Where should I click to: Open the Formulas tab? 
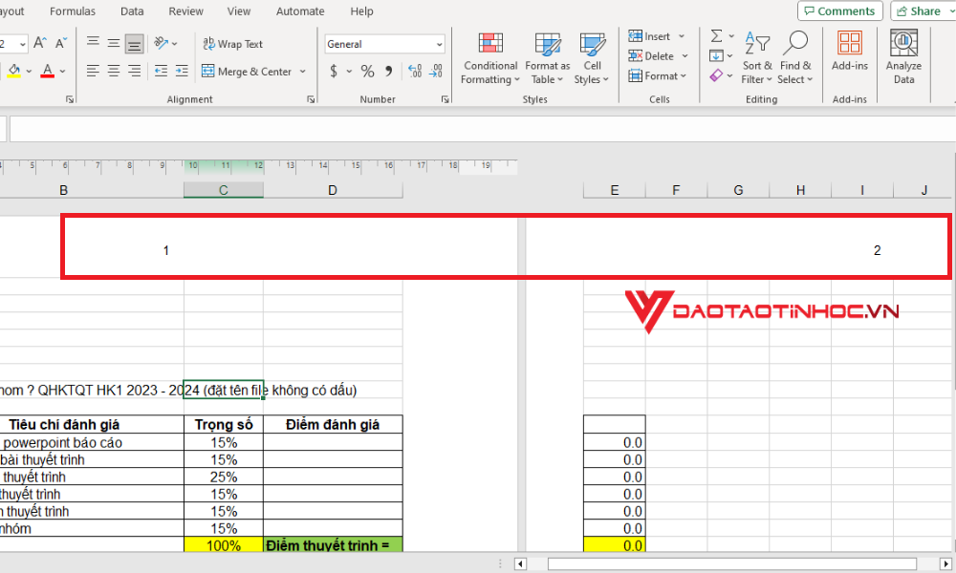(x=73, y=11)
